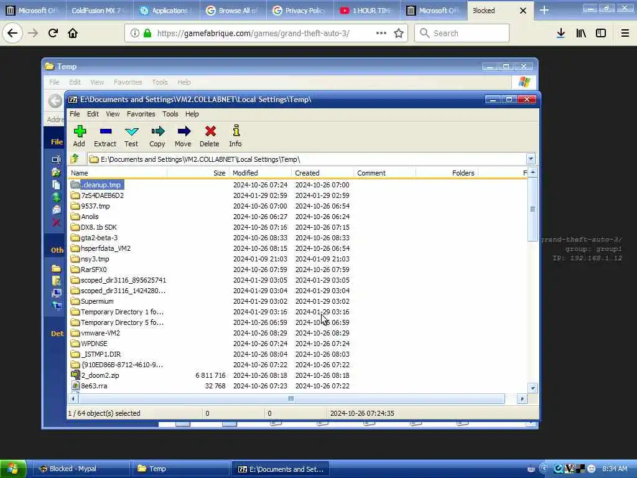Close the Blocked browser tab
Screen dimensions: 637x478
(x=523, y=11)
